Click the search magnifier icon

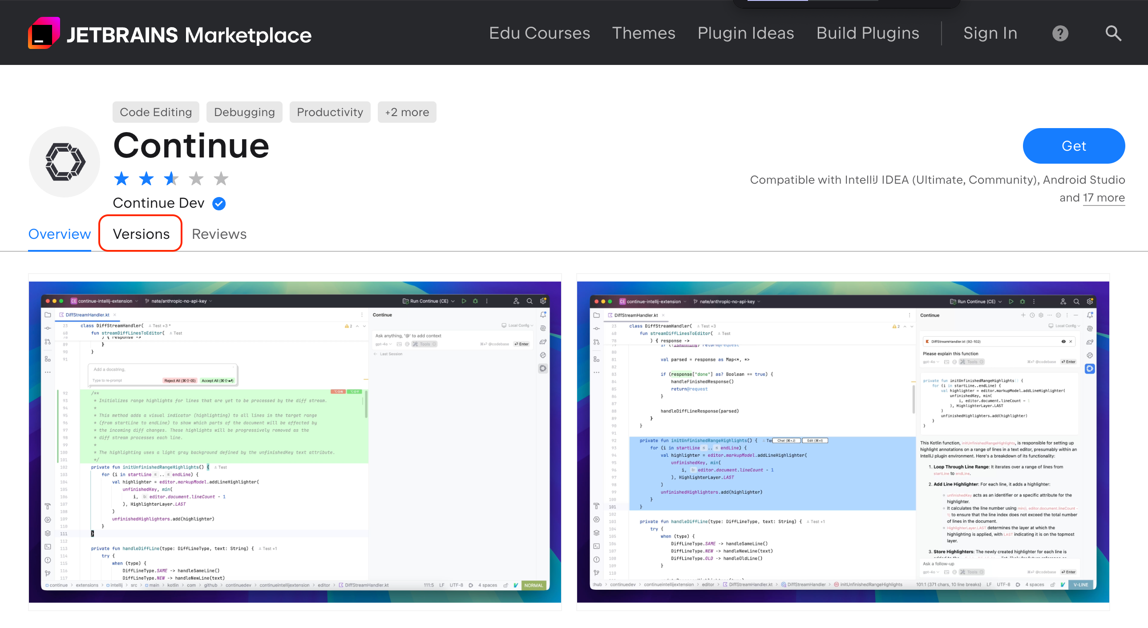1113,33
